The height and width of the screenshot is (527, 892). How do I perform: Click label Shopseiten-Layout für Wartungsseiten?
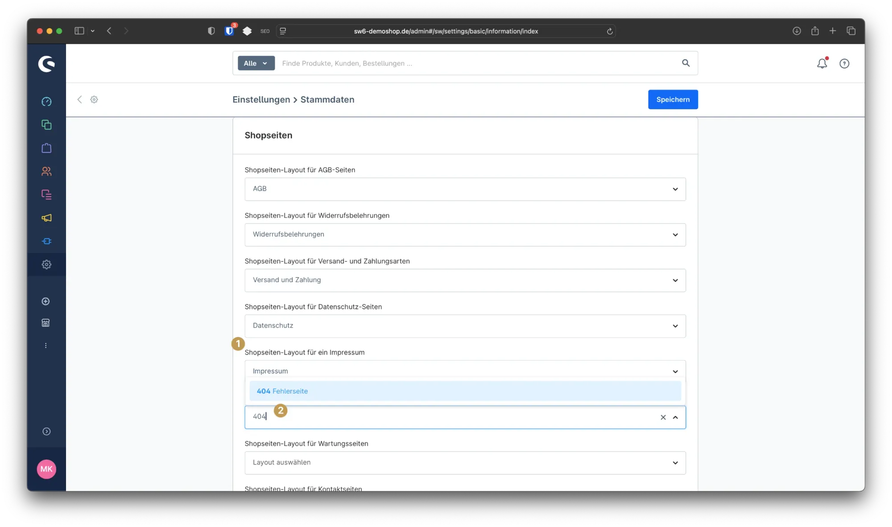coord(306,444)
